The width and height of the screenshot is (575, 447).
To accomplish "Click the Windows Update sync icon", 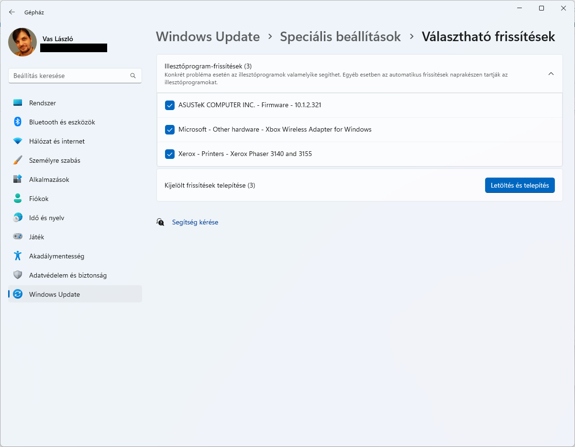I will (x=18, y=294).
